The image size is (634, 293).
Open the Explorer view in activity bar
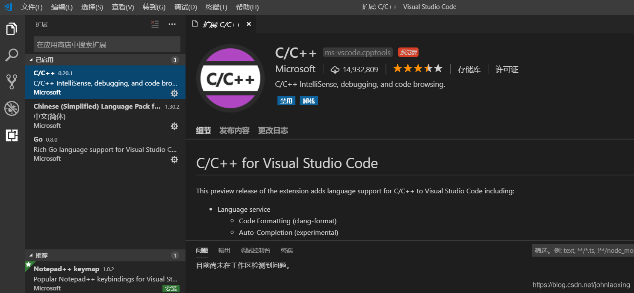pos(12,29)
